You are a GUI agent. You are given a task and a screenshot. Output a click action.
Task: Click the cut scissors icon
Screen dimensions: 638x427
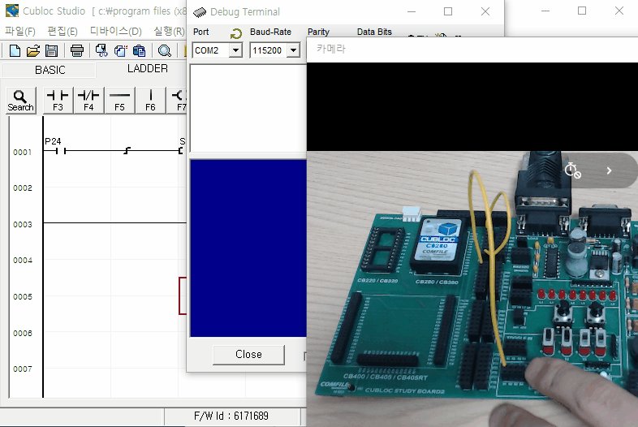[101, 50]
